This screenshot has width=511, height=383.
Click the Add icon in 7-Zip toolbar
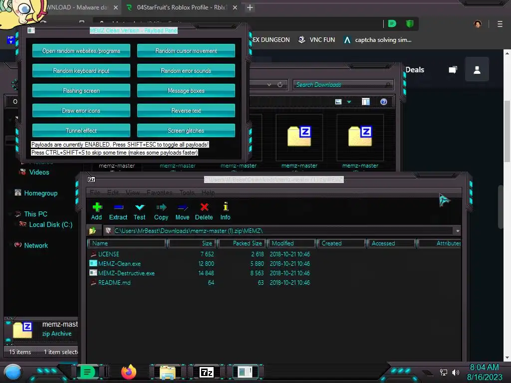(97, 207)
